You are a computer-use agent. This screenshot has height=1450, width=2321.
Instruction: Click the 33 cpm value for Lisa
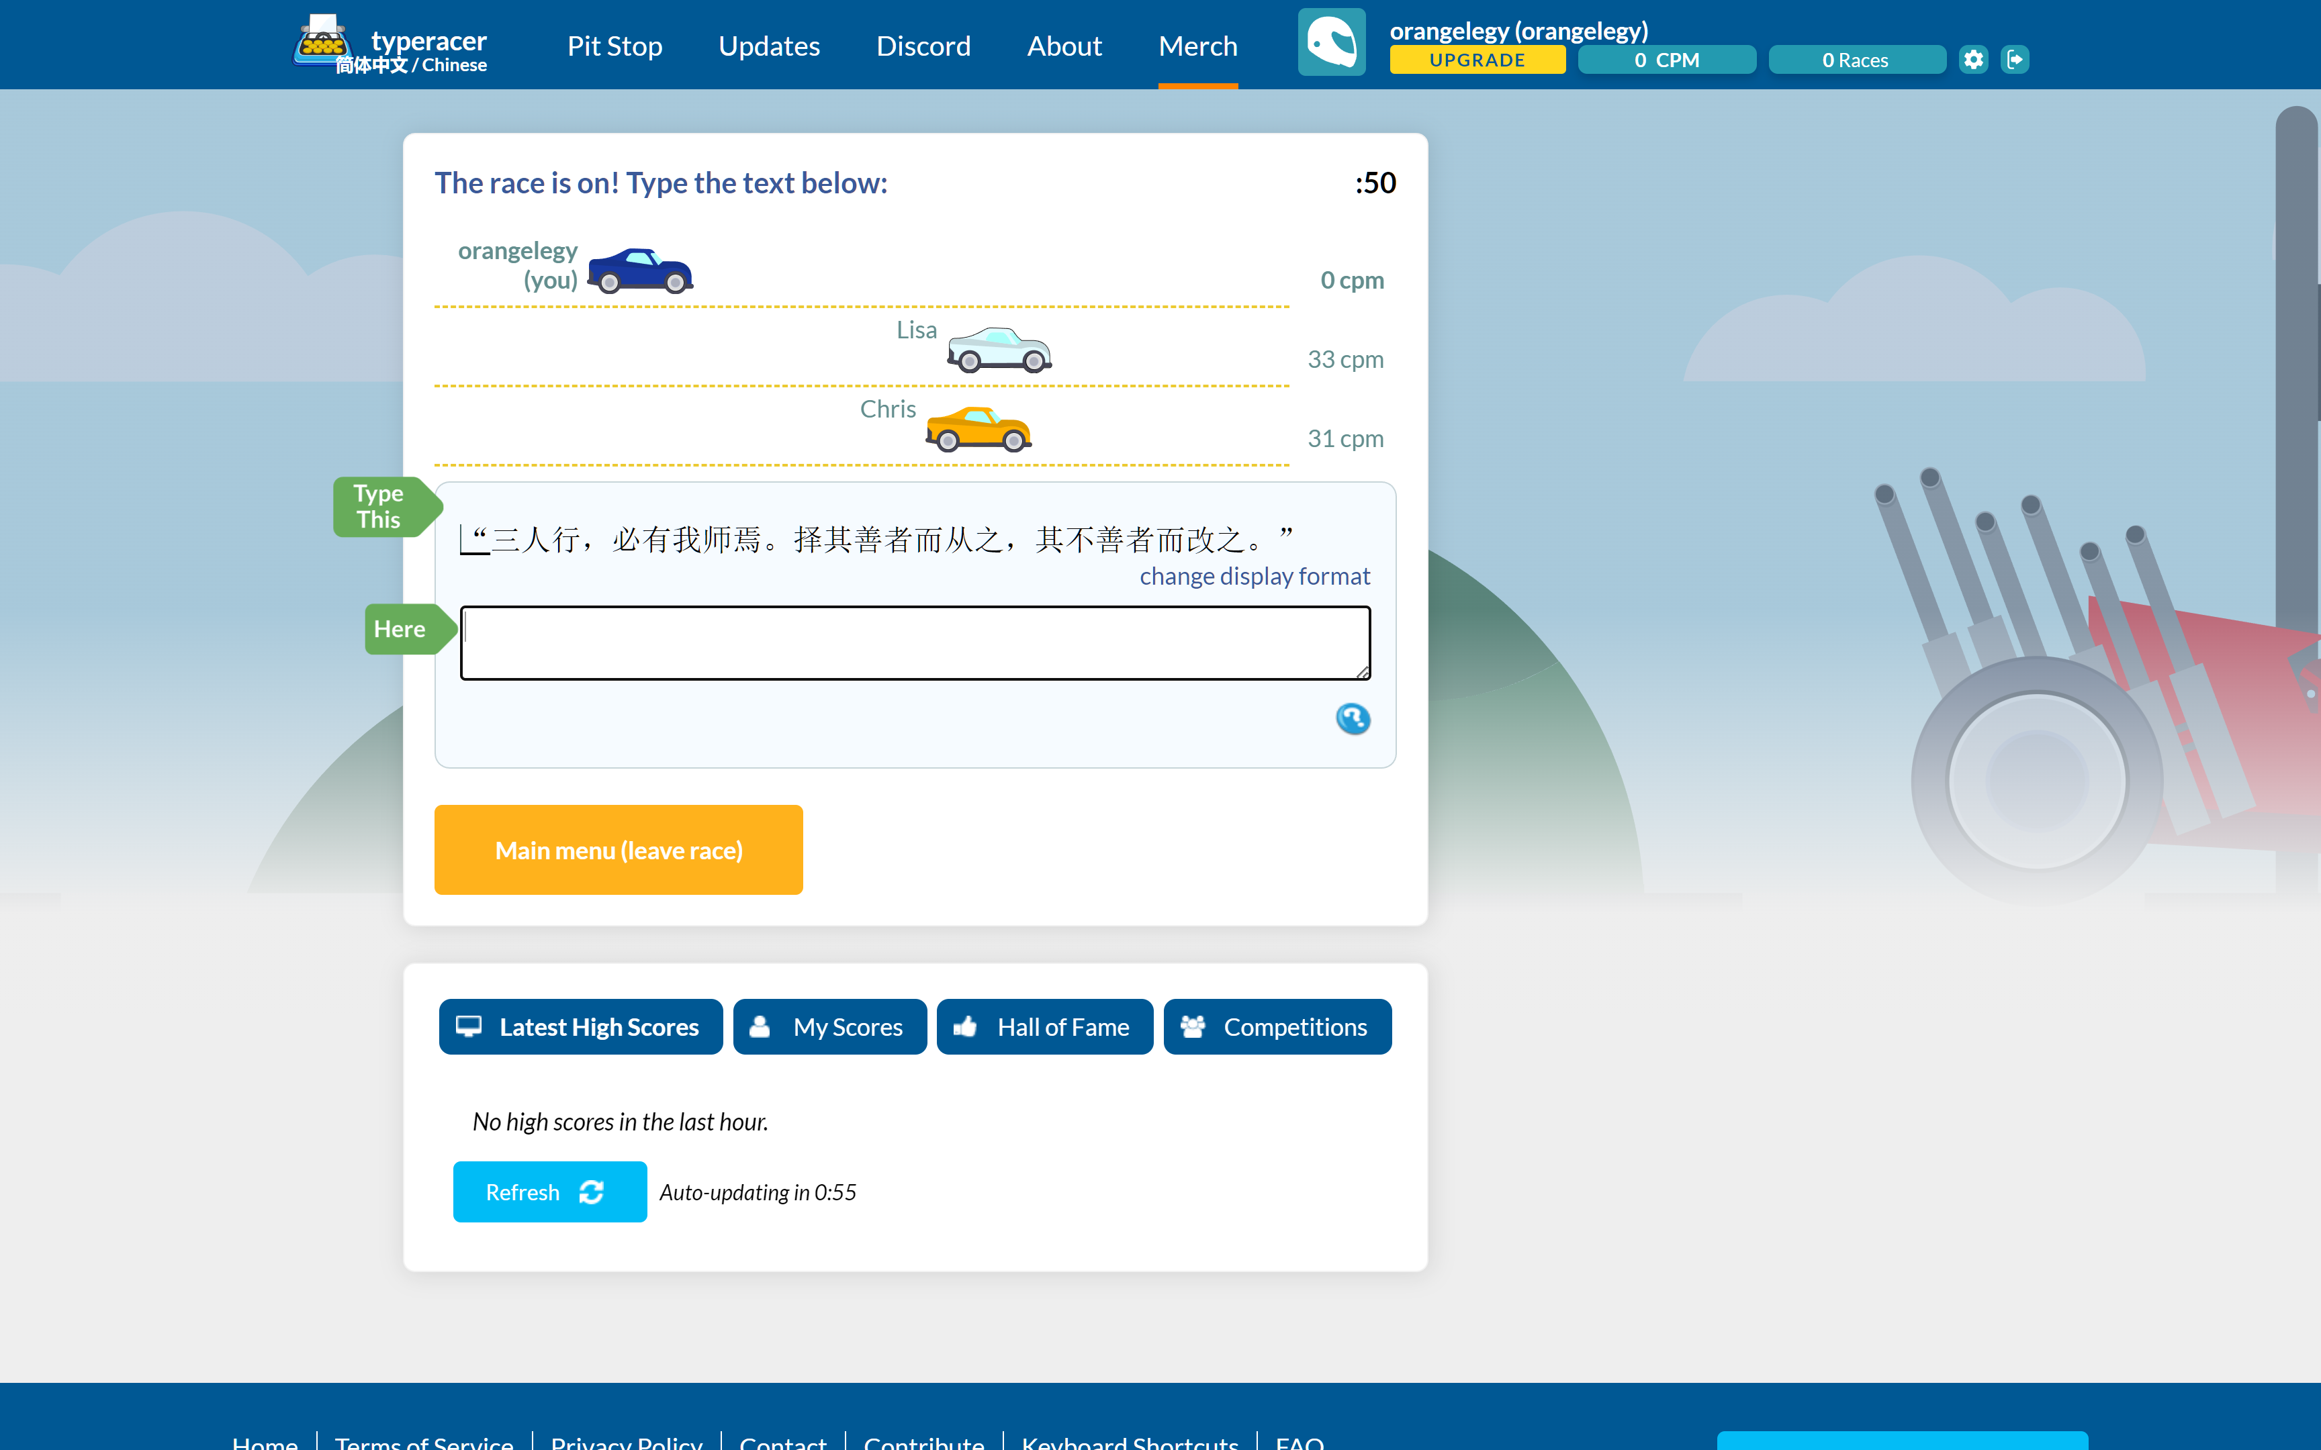pos(1346,358)
